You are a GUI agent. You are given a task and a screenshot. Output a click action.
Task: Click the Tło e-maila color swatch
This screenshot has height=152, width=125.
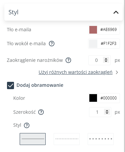point(93,30)
